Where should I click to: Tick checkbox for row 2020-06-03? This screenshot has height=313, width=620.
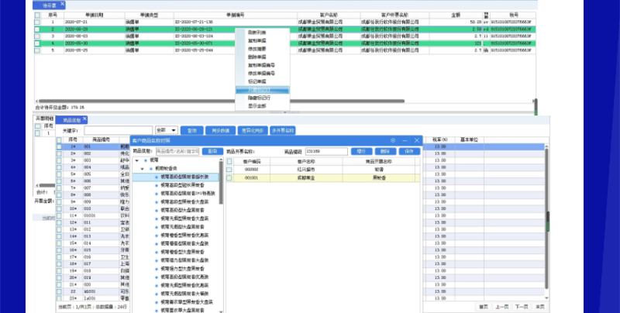coord(37,36)
